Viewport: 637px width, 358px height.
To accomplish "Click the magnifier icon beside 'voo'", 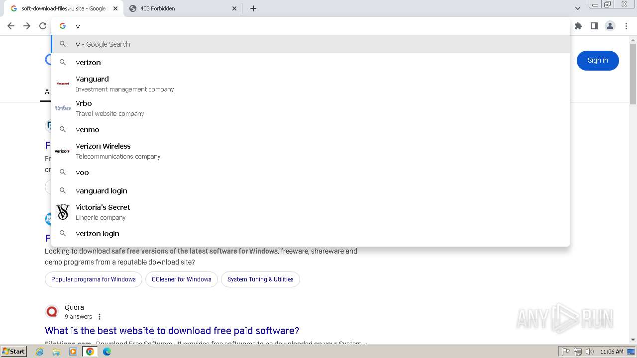I will click(63, 172).
